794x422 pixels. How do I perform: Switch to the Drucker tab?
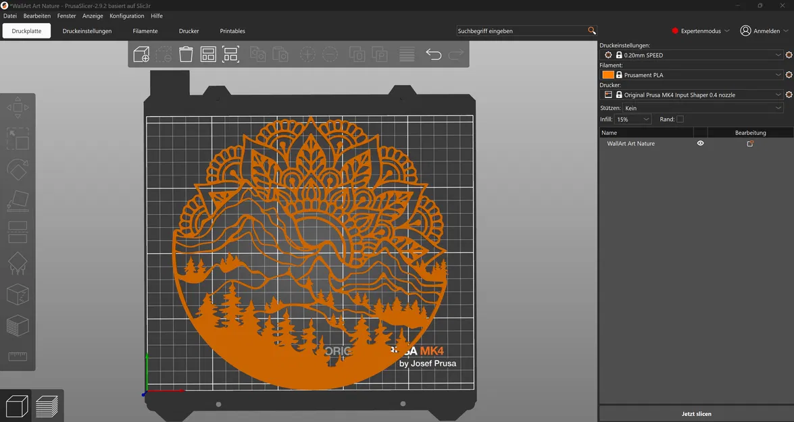189,31
